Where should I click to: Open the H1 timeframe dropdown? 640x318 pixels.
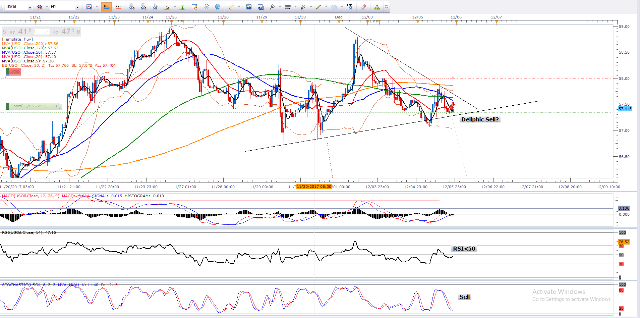click(77, 7)
